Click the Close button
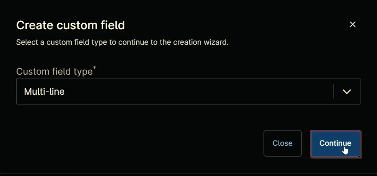This screenshot has height=176, width=377. click(x=282, y=143)
